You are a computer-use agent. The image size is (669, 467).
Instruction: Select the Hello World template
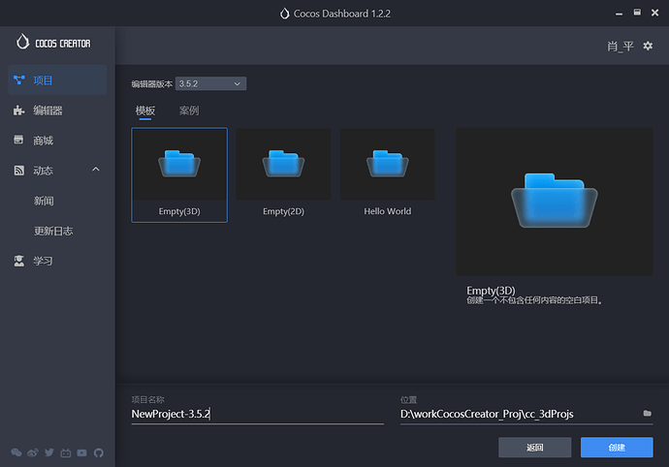pos(388,174)
